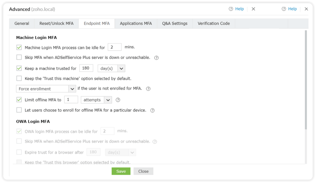Click help icon next to Force enrollment text
316x183 pixels.
(x=148, y=89)
